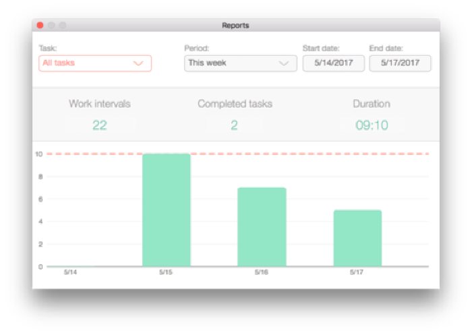Click the End date: label
Image resolution: width=472 pixels, height=335 pixels.
[x=386, y=48]
